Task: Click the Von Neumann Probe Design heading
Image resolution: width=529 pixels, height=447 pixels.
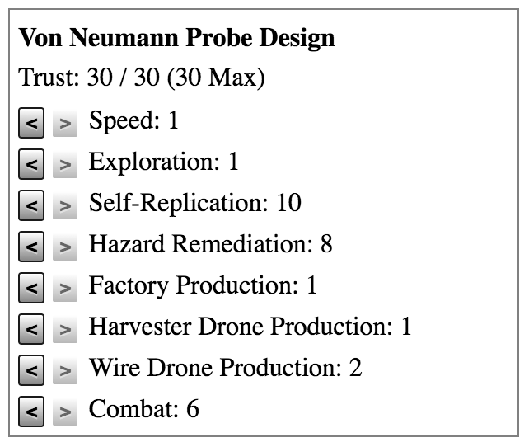Action: [176, 38]
